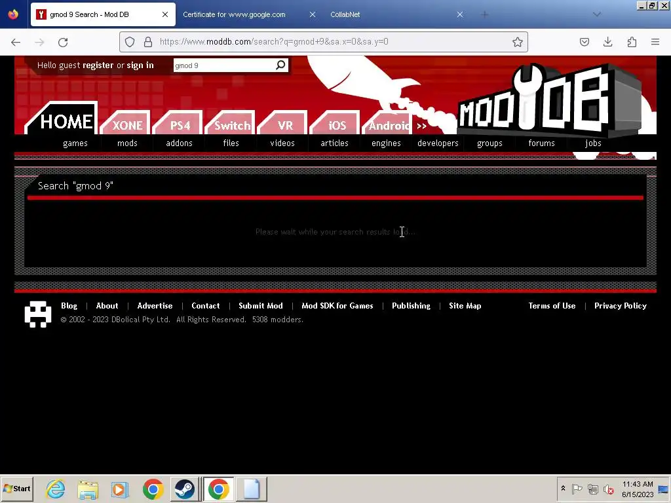The width and height of the screenshot is (671, 503).
Task: Open Steam from the taskbar
Action: pyautogui.click(x=185, y=489)
